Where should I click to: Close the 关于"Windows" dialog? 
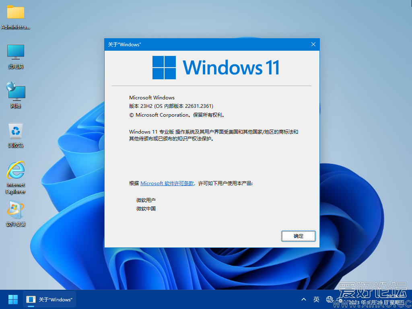[x=313, y=44]
